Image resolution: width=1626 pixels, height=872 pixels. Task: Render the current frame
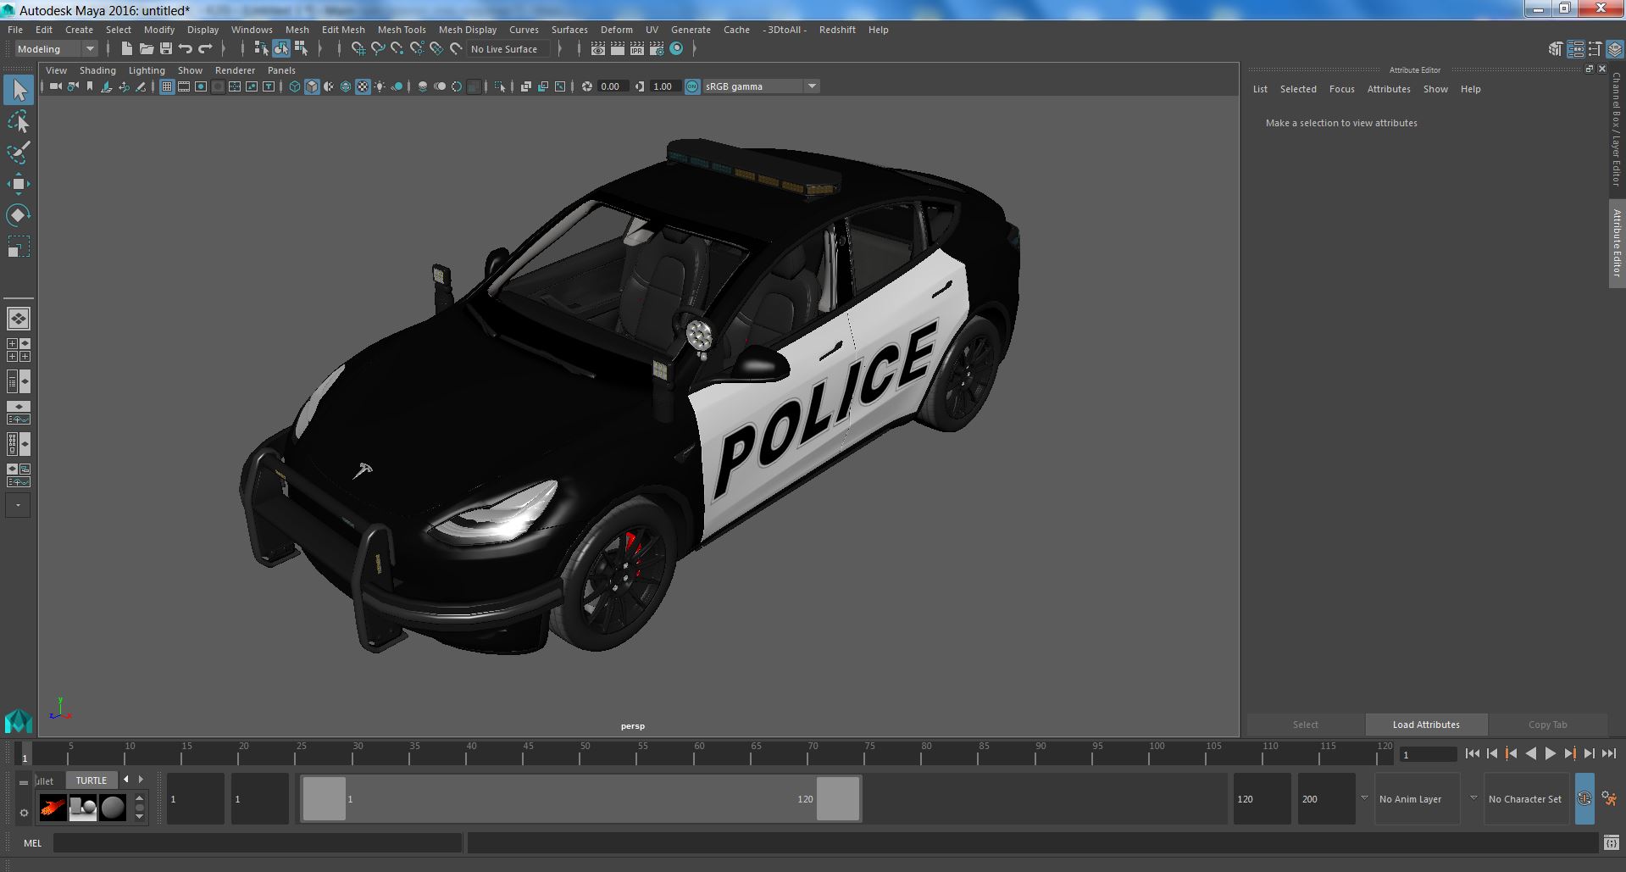(x=618, y=49)
